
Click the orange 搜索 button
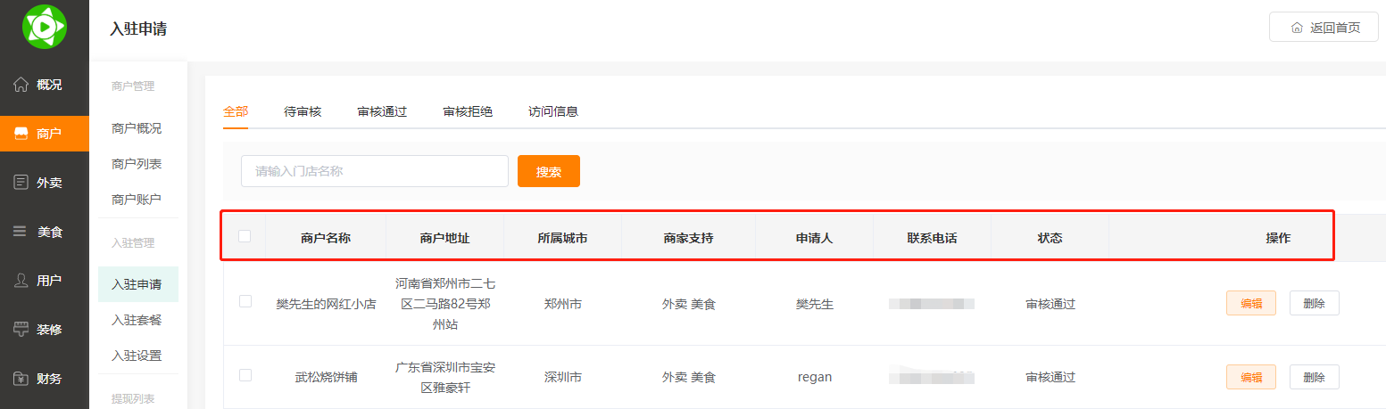(549, 171)
